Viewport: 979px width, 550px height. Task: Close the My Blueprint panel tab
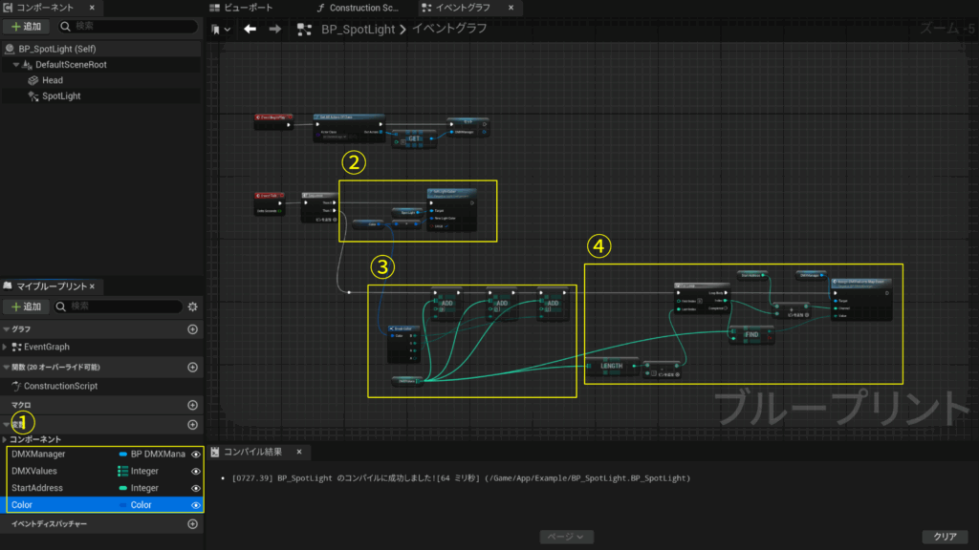92,286
